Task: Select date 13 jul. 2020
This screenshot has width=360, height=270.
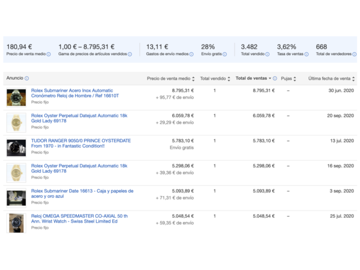Action: click(x=342, y=141)
